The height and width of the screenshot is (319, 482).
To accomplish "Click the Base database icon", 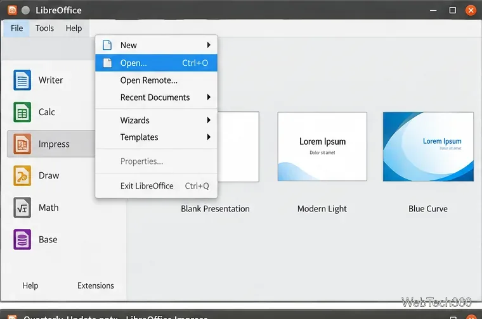I will click(x=22, y=239).
